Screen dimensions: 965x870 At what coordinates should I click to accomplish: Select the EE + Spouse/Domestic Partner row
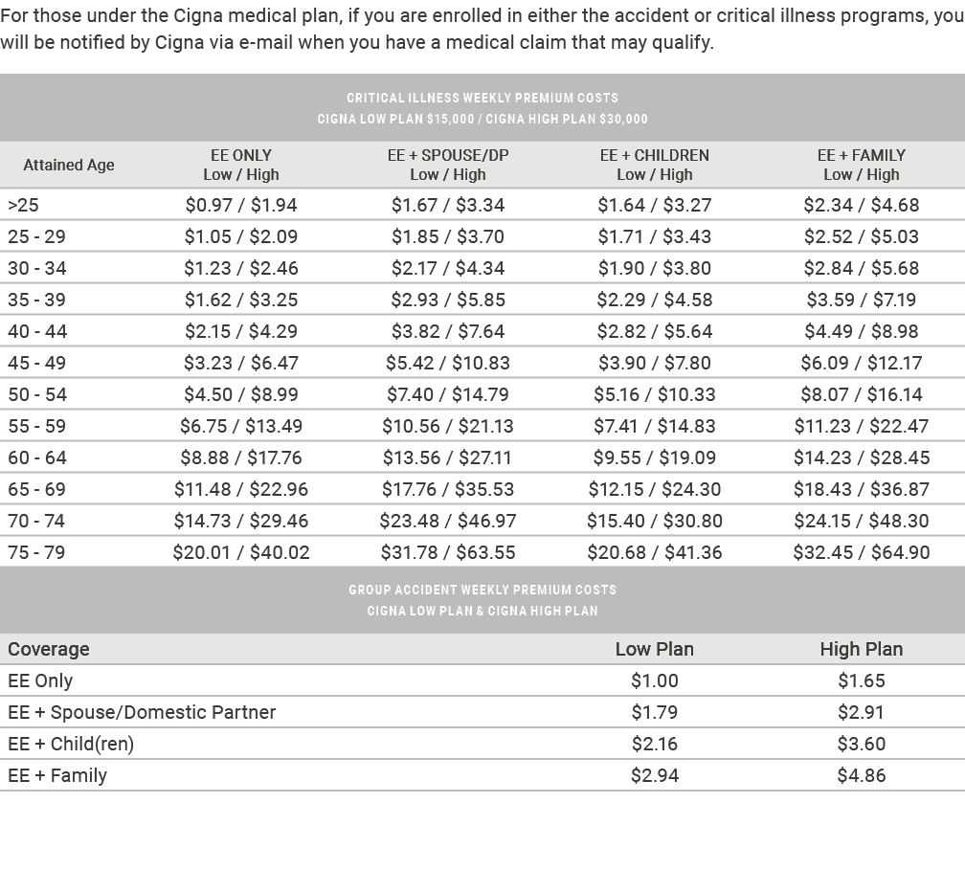point(142,712)
